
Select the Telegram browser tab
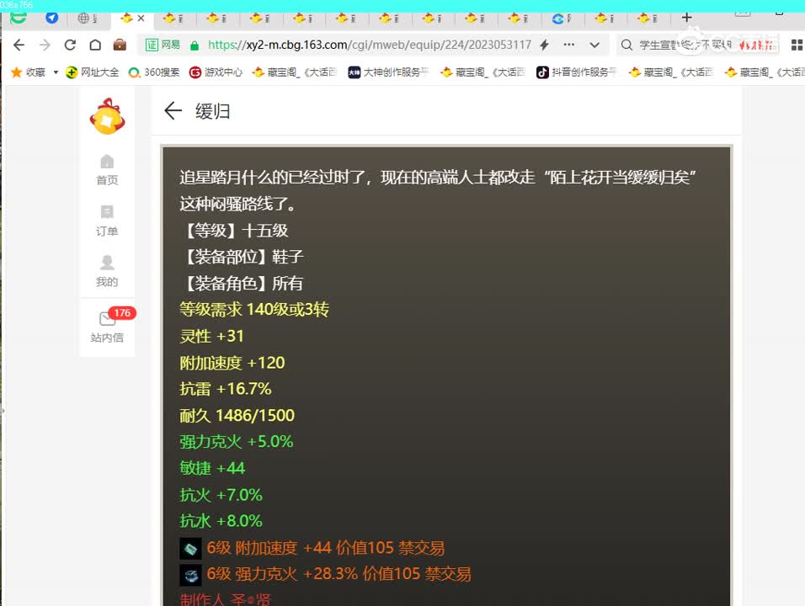pos(52,17)
